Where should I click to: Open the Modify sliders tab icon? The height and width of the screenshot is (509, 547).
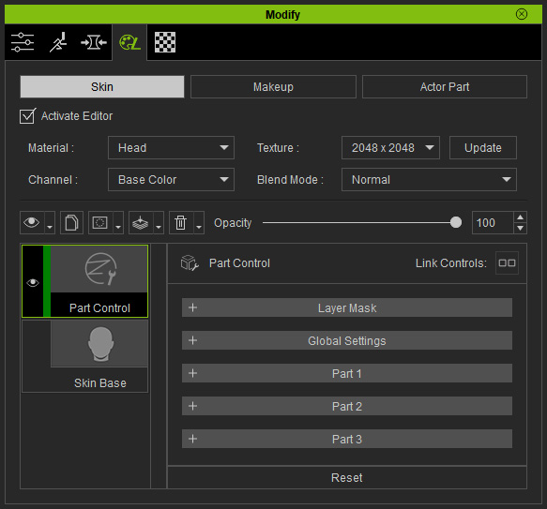pyautogui.click(x=23, y=42)
